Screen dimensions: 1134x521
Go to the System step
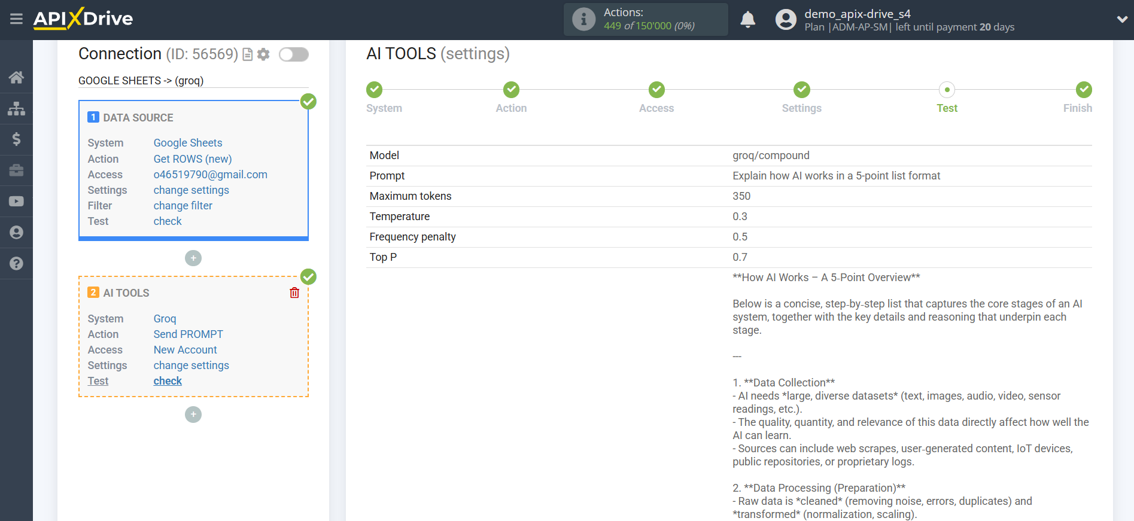(375, 90)
